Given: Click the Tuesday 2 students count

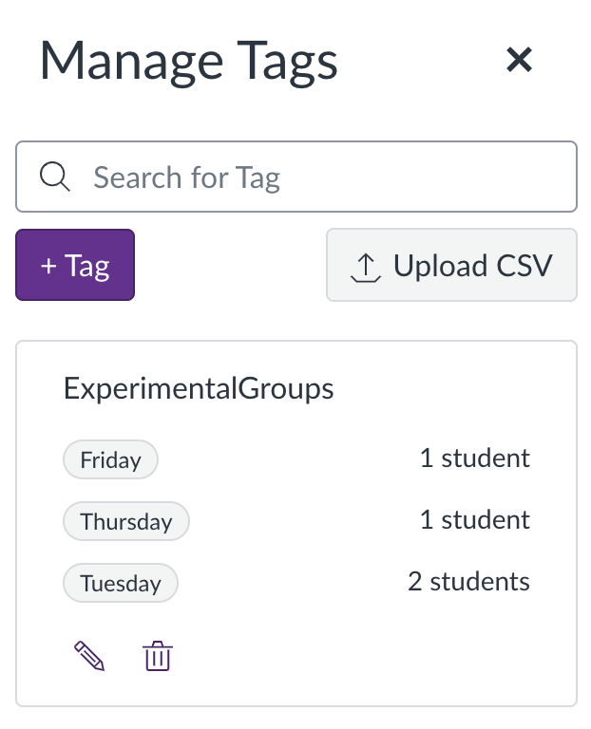Looking at the screenshot, I should [x=468, y=582].
